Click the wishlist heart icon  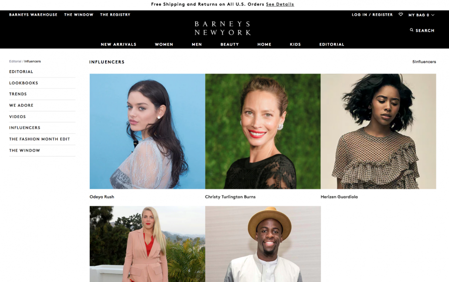point(401,14)
